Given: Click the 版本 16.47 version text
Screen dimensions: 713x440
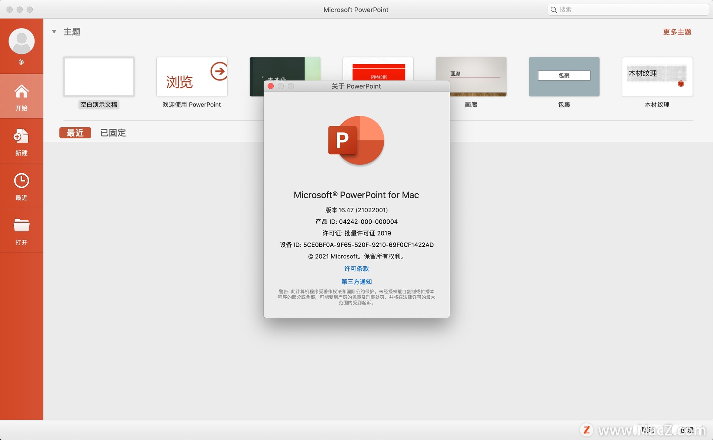Looking at the screenshot, I should coord(356,210).
